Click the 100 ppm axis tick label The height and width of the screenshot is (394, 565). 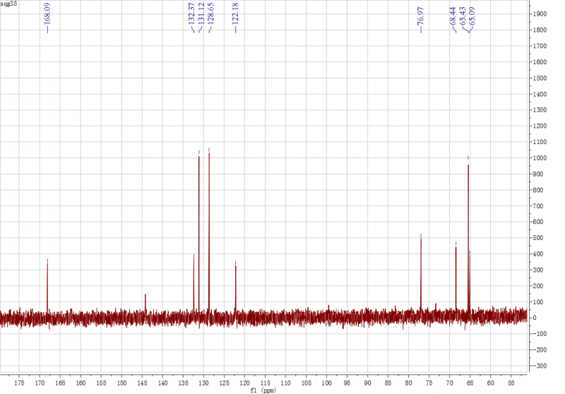click(x=326, y=383)
